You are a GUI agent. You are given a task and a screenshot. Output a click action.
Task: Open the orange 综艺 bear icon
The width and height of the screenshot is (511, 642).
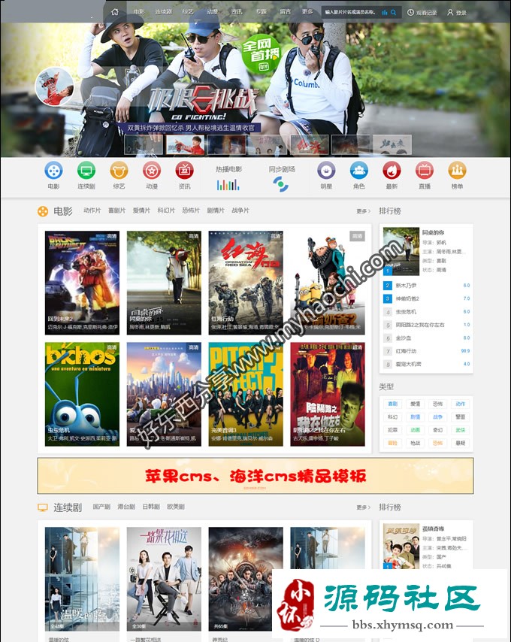point(119,171)
